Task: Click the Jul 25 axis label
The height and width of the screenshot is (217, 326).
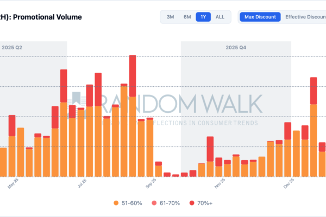Action: pyautogui.click(x=82, y=184)
